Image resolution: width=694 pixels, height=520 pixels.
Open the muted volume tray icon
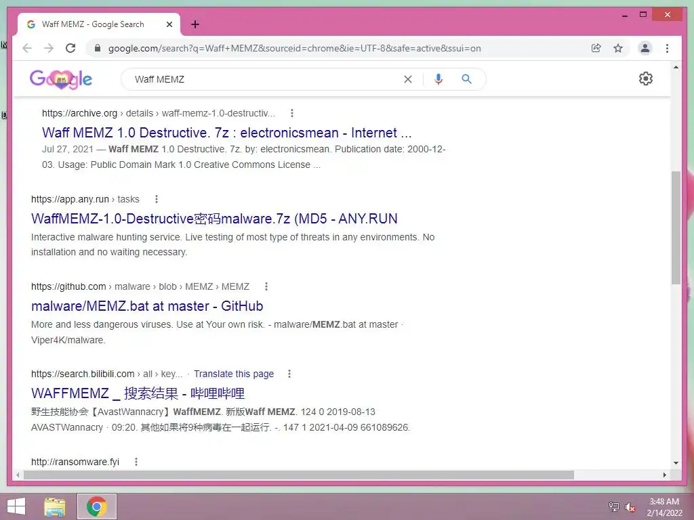click(x=630, y=506)
